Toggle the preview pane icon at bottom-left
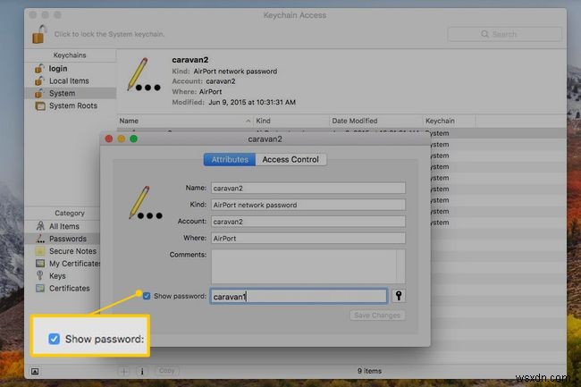Viewport: 581px width, 387px height. pos(35,371)
